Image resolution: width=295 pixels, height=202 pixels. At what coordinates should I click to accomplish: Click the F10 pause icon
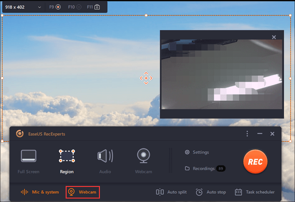click(79, 7)
